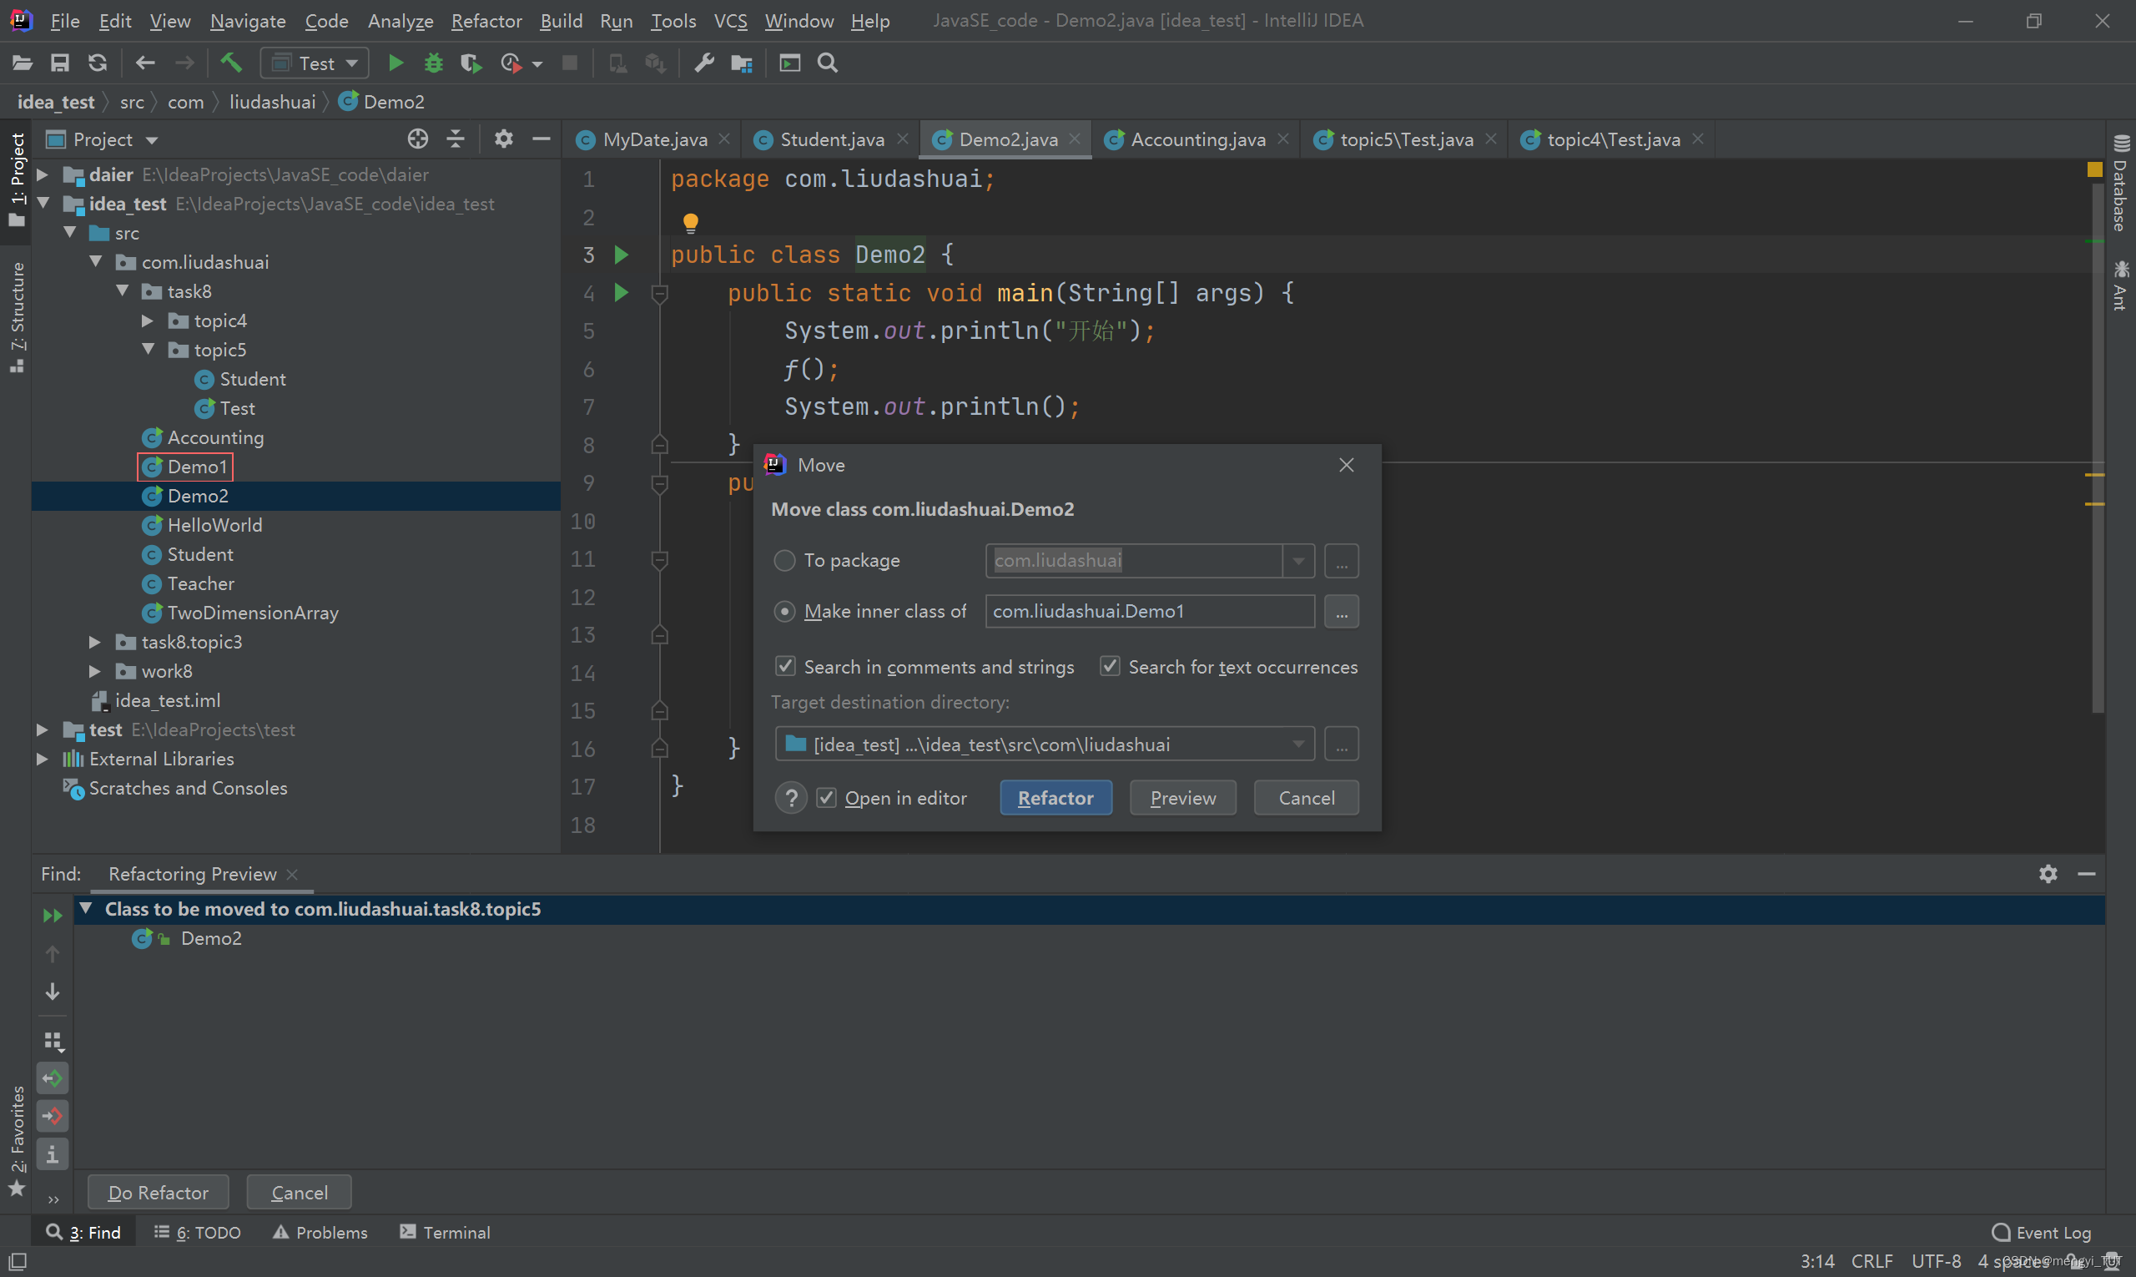This screenshot has height=1277, width=2136.
Task: Click the Refactor button in Move dialog
Action: [x=1055, y=796]
